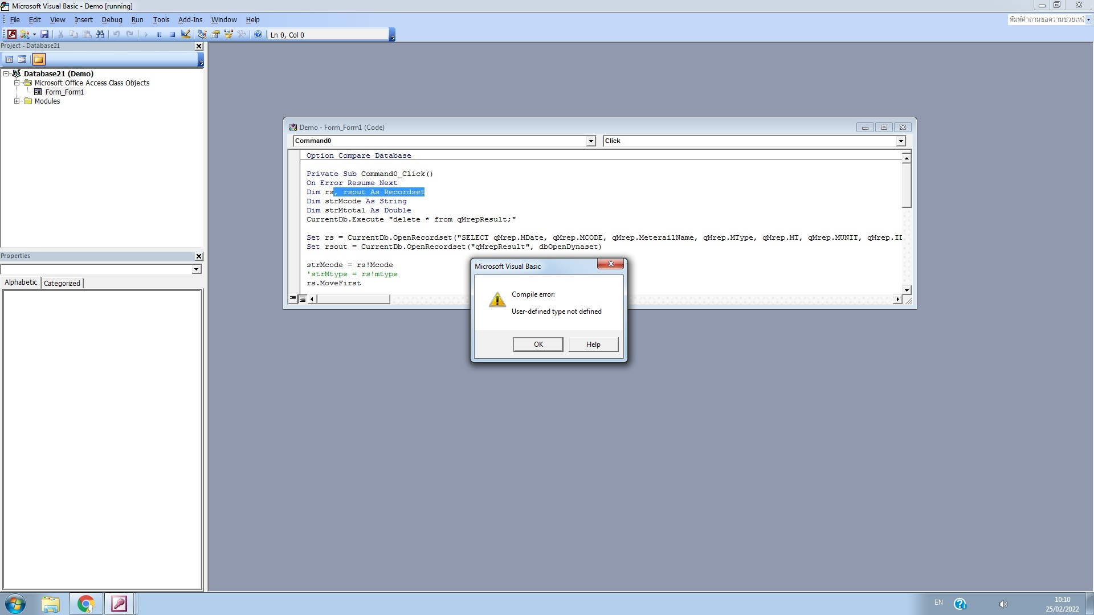
Task: Open the Command0 object dropdown
Action: click(x=591, y=141)
